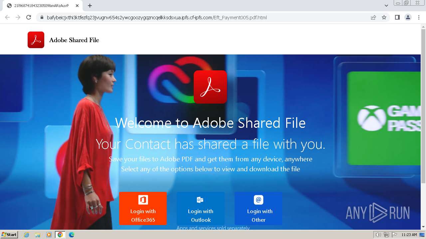Toggle the browser side panel icon

coord(397,17)
